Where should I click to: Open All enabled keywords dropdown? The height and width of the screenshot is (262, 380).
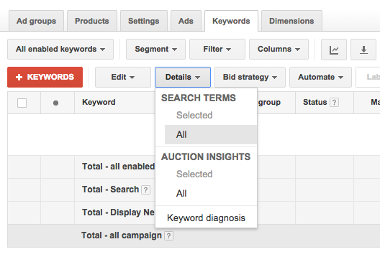(x=60, y=50)
